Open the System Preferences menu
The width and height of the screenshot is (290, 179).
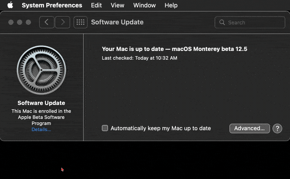click(x=52, y=5)
